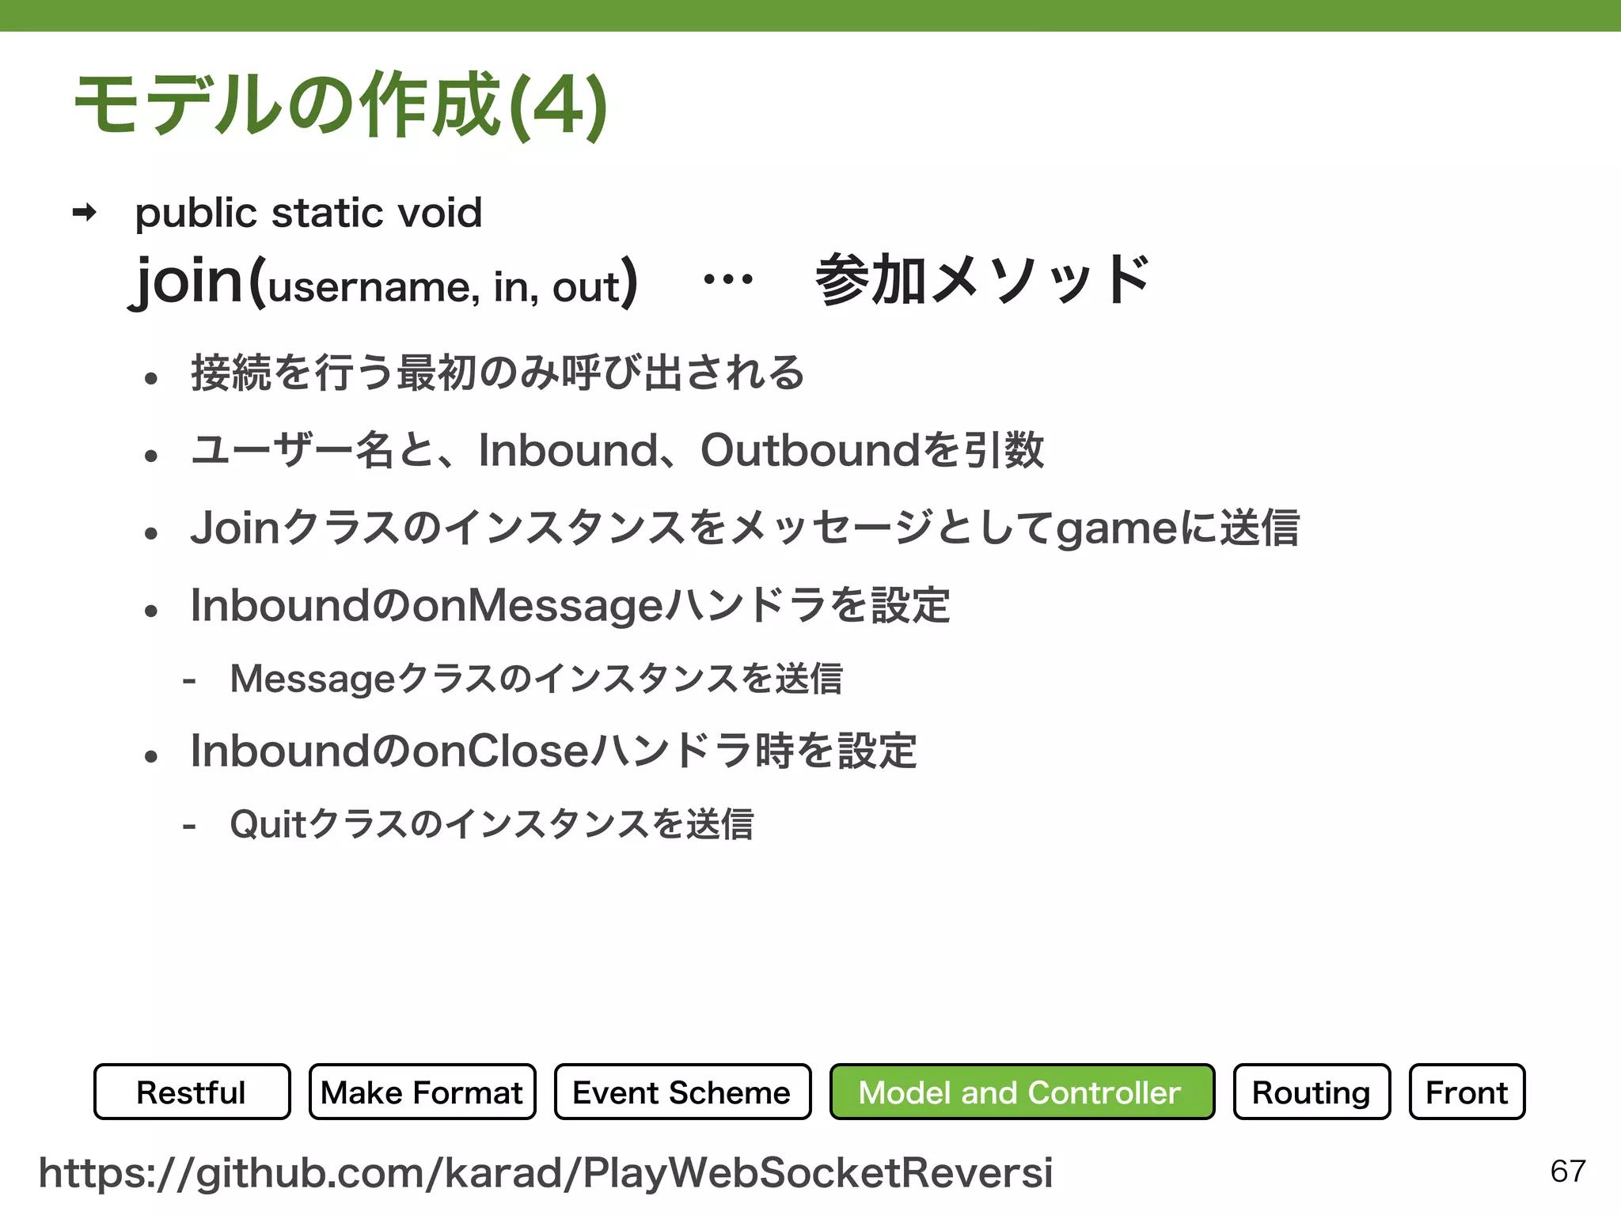Click the bullet about Inbound、Outboundを引数

[617, 450]
